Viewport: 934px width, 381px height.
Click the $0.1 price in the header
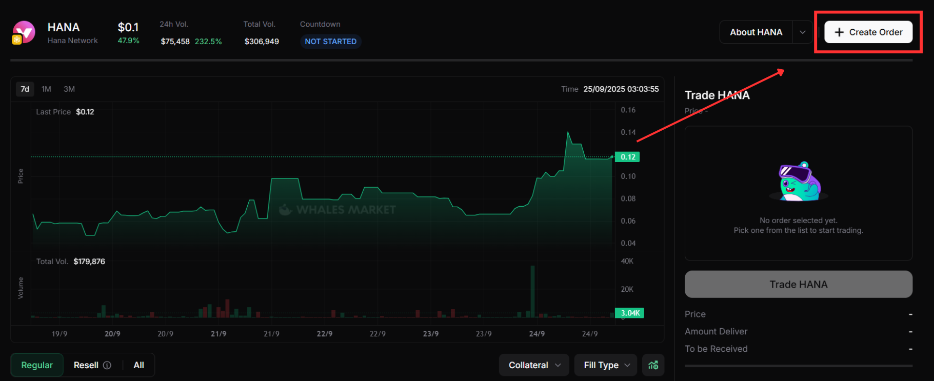[128, 27]
